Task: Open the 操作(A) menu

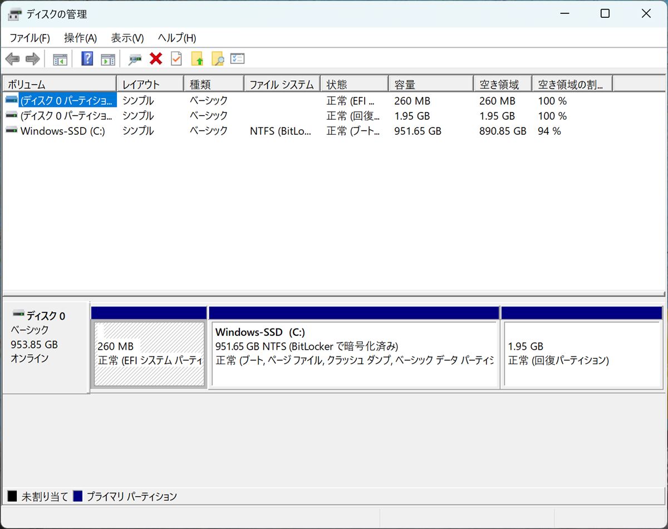Action: click(x=80, y=38)
